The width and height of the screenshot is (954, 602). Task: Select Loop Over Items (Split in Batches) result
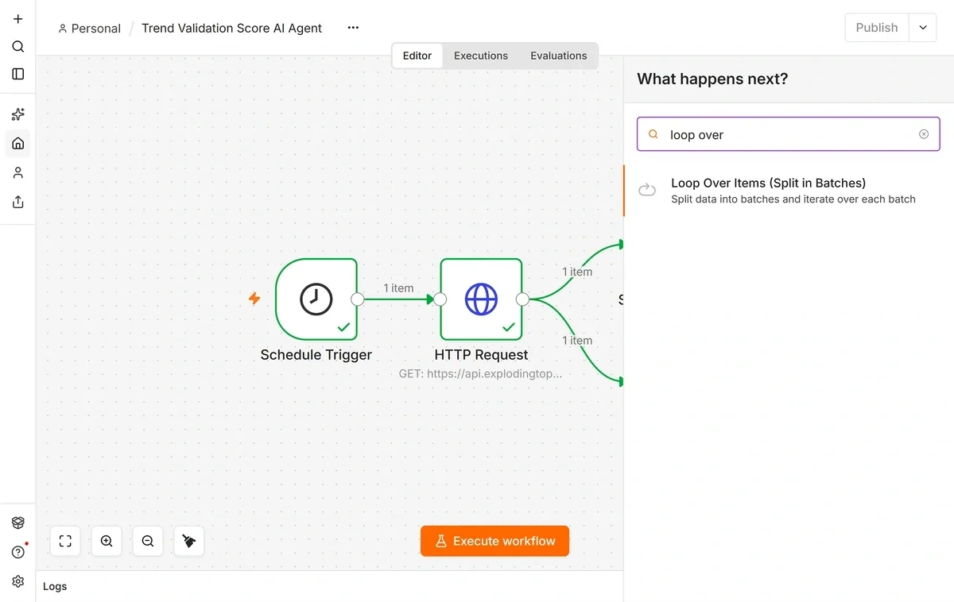[789, 191]
